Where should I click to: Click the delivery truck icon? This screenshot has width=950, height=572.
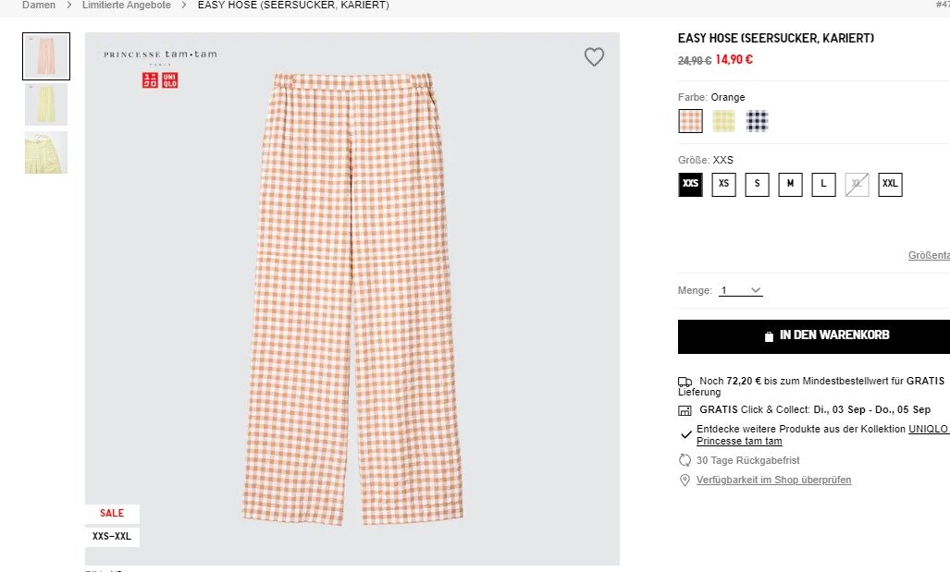685,382
